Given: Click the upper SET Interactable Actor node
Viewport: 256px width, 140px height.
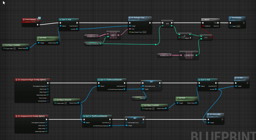Looking at the screenshot, I should tap(151, 85).
